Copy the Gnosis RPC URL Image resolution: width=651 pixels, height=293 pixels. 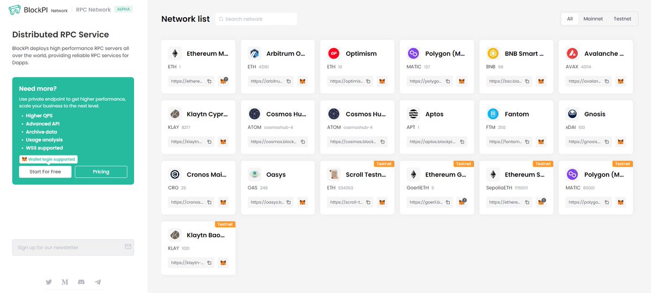click(x=607, y=142)
